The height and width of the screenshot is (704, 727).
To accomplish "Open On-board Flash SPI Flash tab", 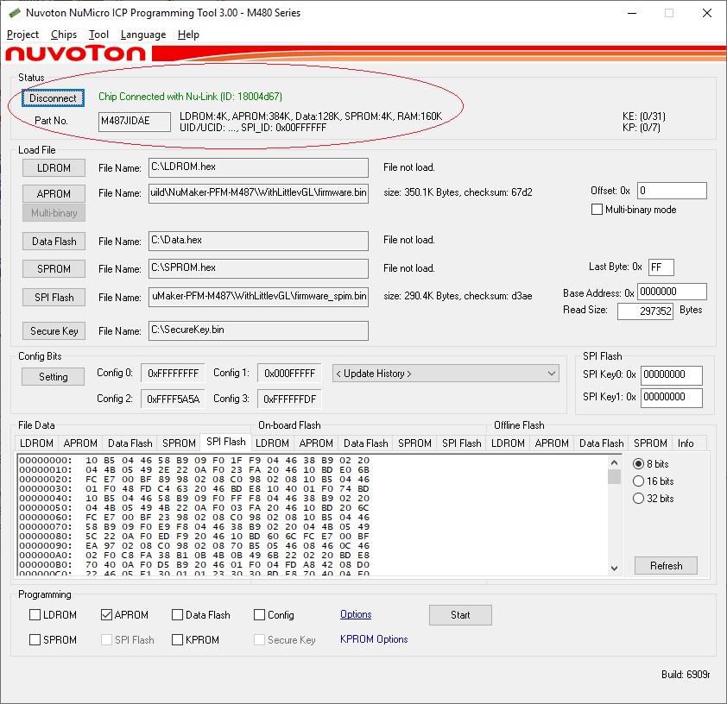I will tap(462, 443).
